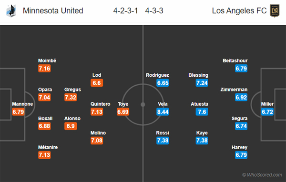Click Harvey's 6.79 rating badge
The height and width of the screenshot is (182, 286).
(x=241, y=155)
